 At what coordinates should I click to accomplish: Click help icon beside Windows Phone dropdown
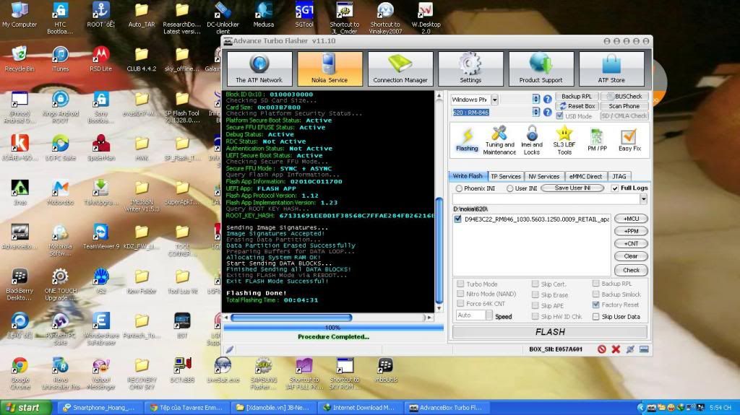click(x=548, y=99)
